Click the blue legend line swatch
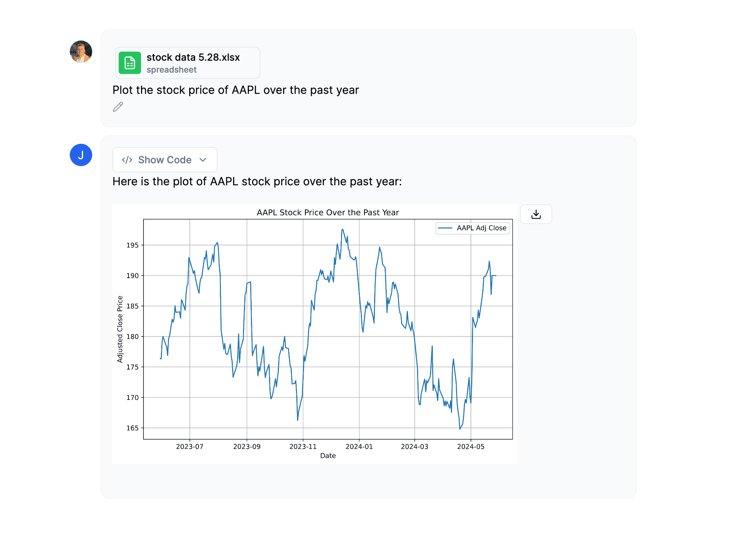The height and width of the screenshot is (536, 733). coord(445,228)
